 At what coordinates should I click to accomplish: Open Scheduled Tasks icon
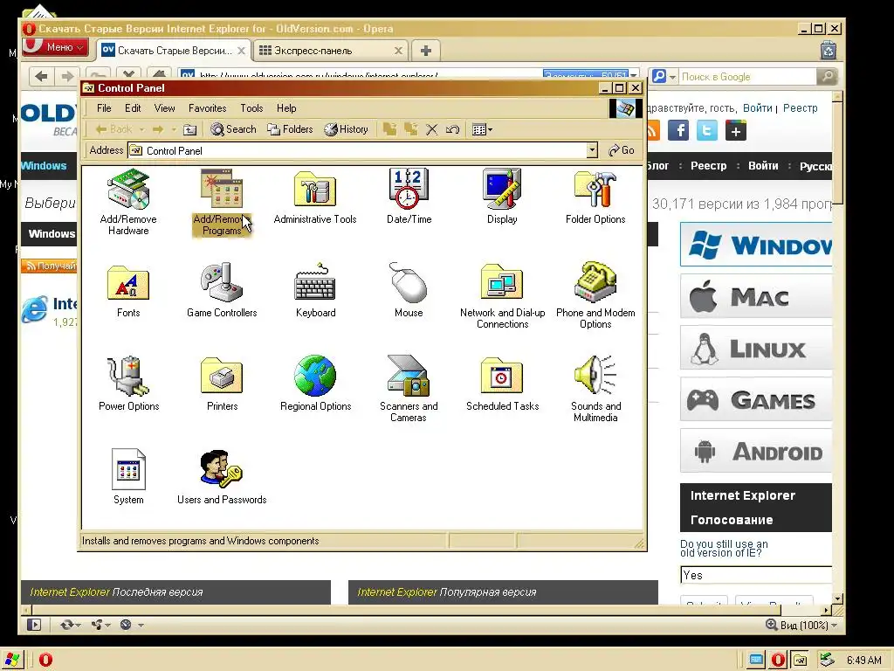click(x=502, y=384)
